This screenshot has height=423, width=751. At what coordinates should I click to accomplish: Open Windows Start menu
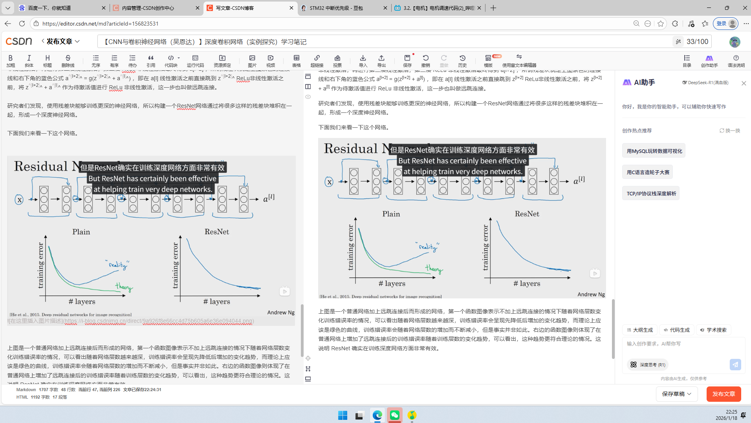(343, 415)
